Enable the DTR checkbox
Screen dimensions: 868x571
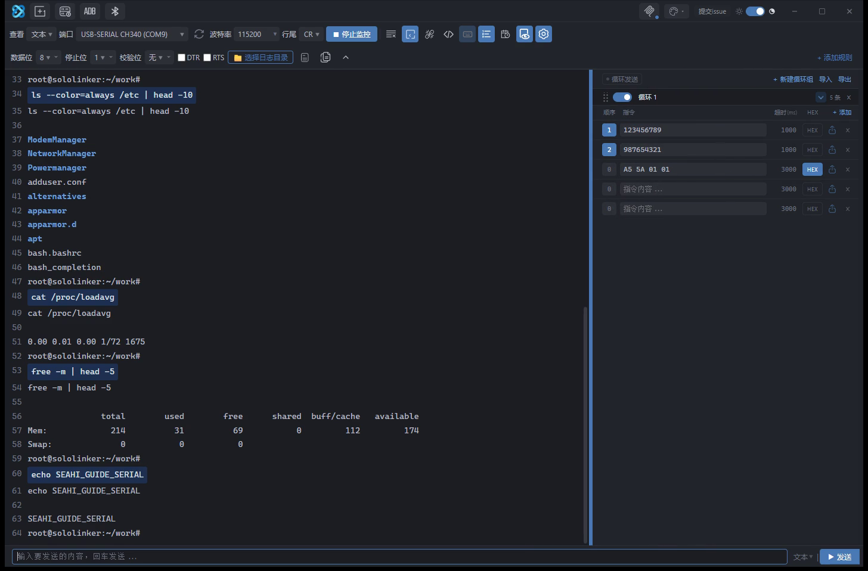[182, 58]
